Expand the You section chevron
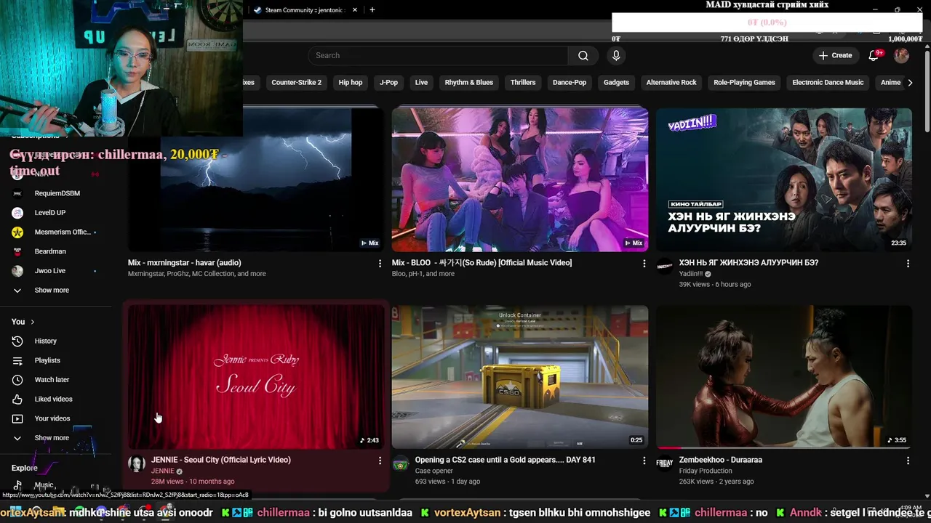Image resolution: width=931 pixels, height=523 pixels. tap(32, 322)
